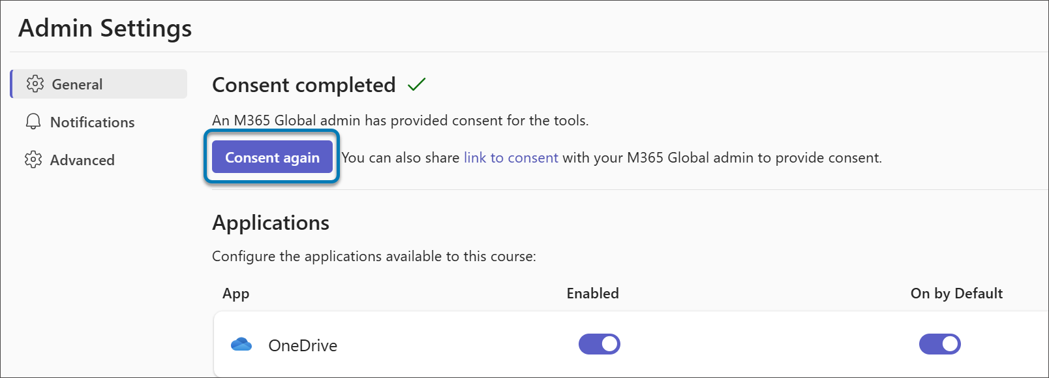Open the link to consent hyperlink
Image resolution: width=1049 pixels, height=378 pixels.
(x=510, y=157)
